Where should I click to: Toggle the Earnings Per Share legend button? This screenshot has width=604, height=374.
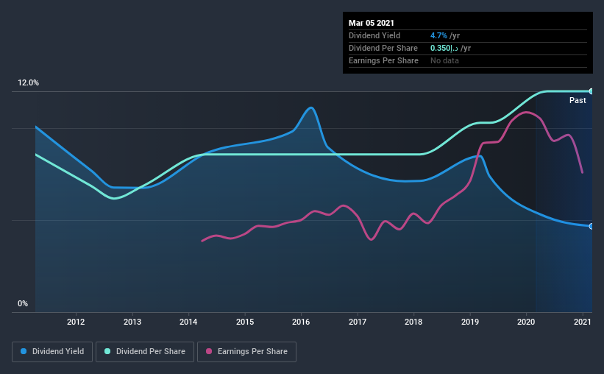click(246, 352)
